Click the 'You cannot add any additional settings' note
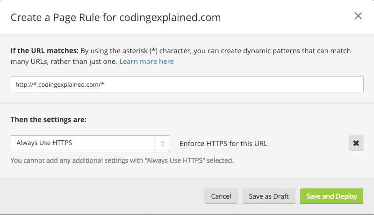This screenshot has width=374, height=215. tap(122, 160)
